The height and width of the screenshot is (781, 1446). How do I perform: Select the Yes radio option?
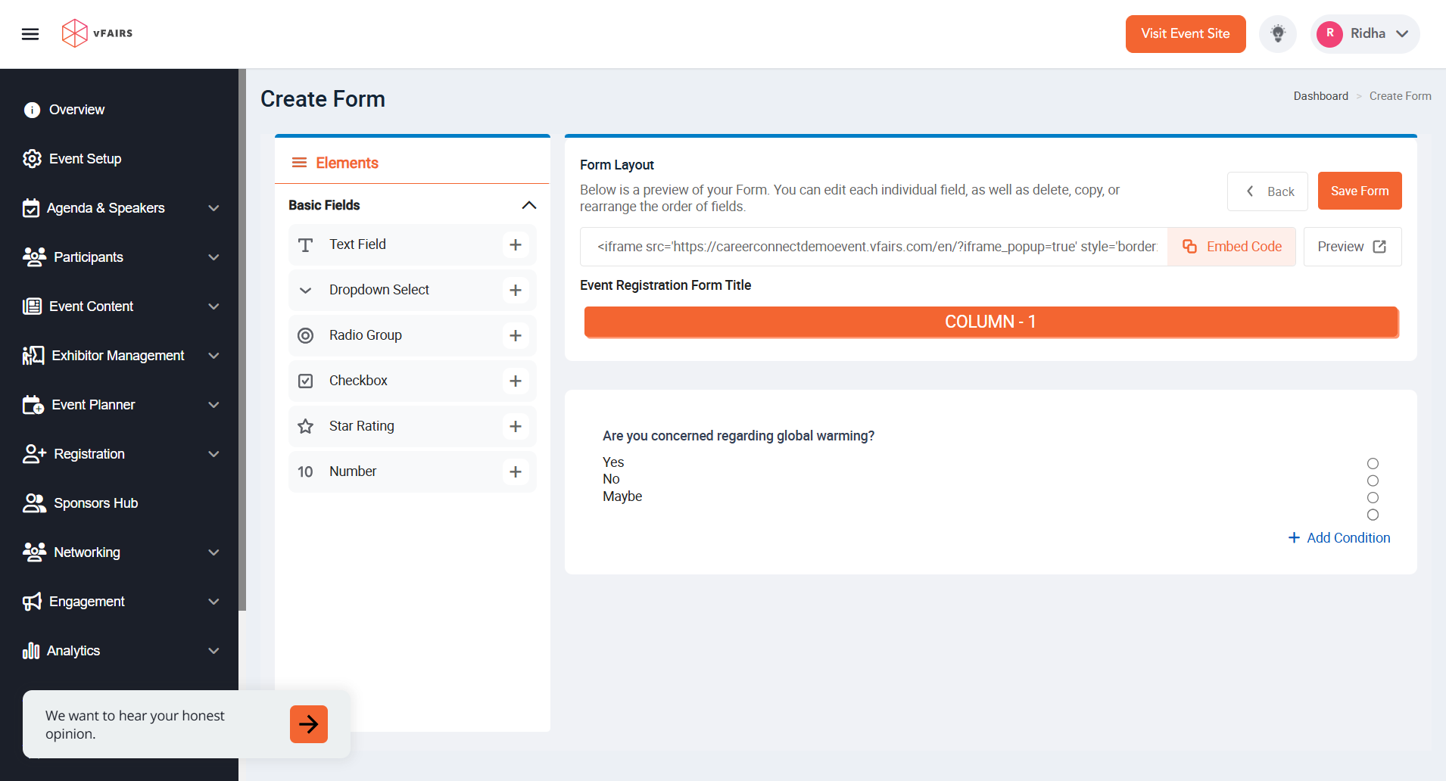[1373, 464]
